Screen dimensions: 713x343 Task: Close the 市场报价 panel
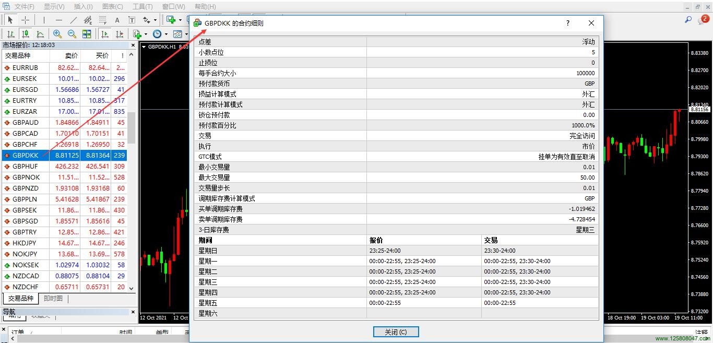[x=133, y=45]
